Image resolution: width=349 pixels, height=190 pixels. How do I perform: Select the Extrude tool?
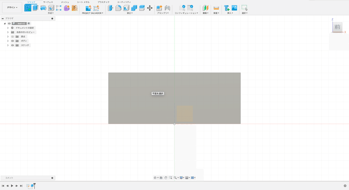35,8
